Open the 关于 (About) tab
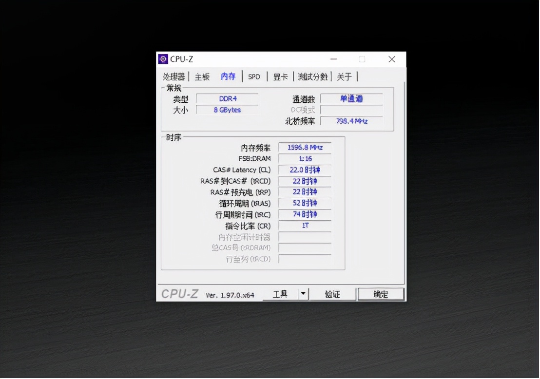This screenshot has height=379, width=540. (345, 76)
